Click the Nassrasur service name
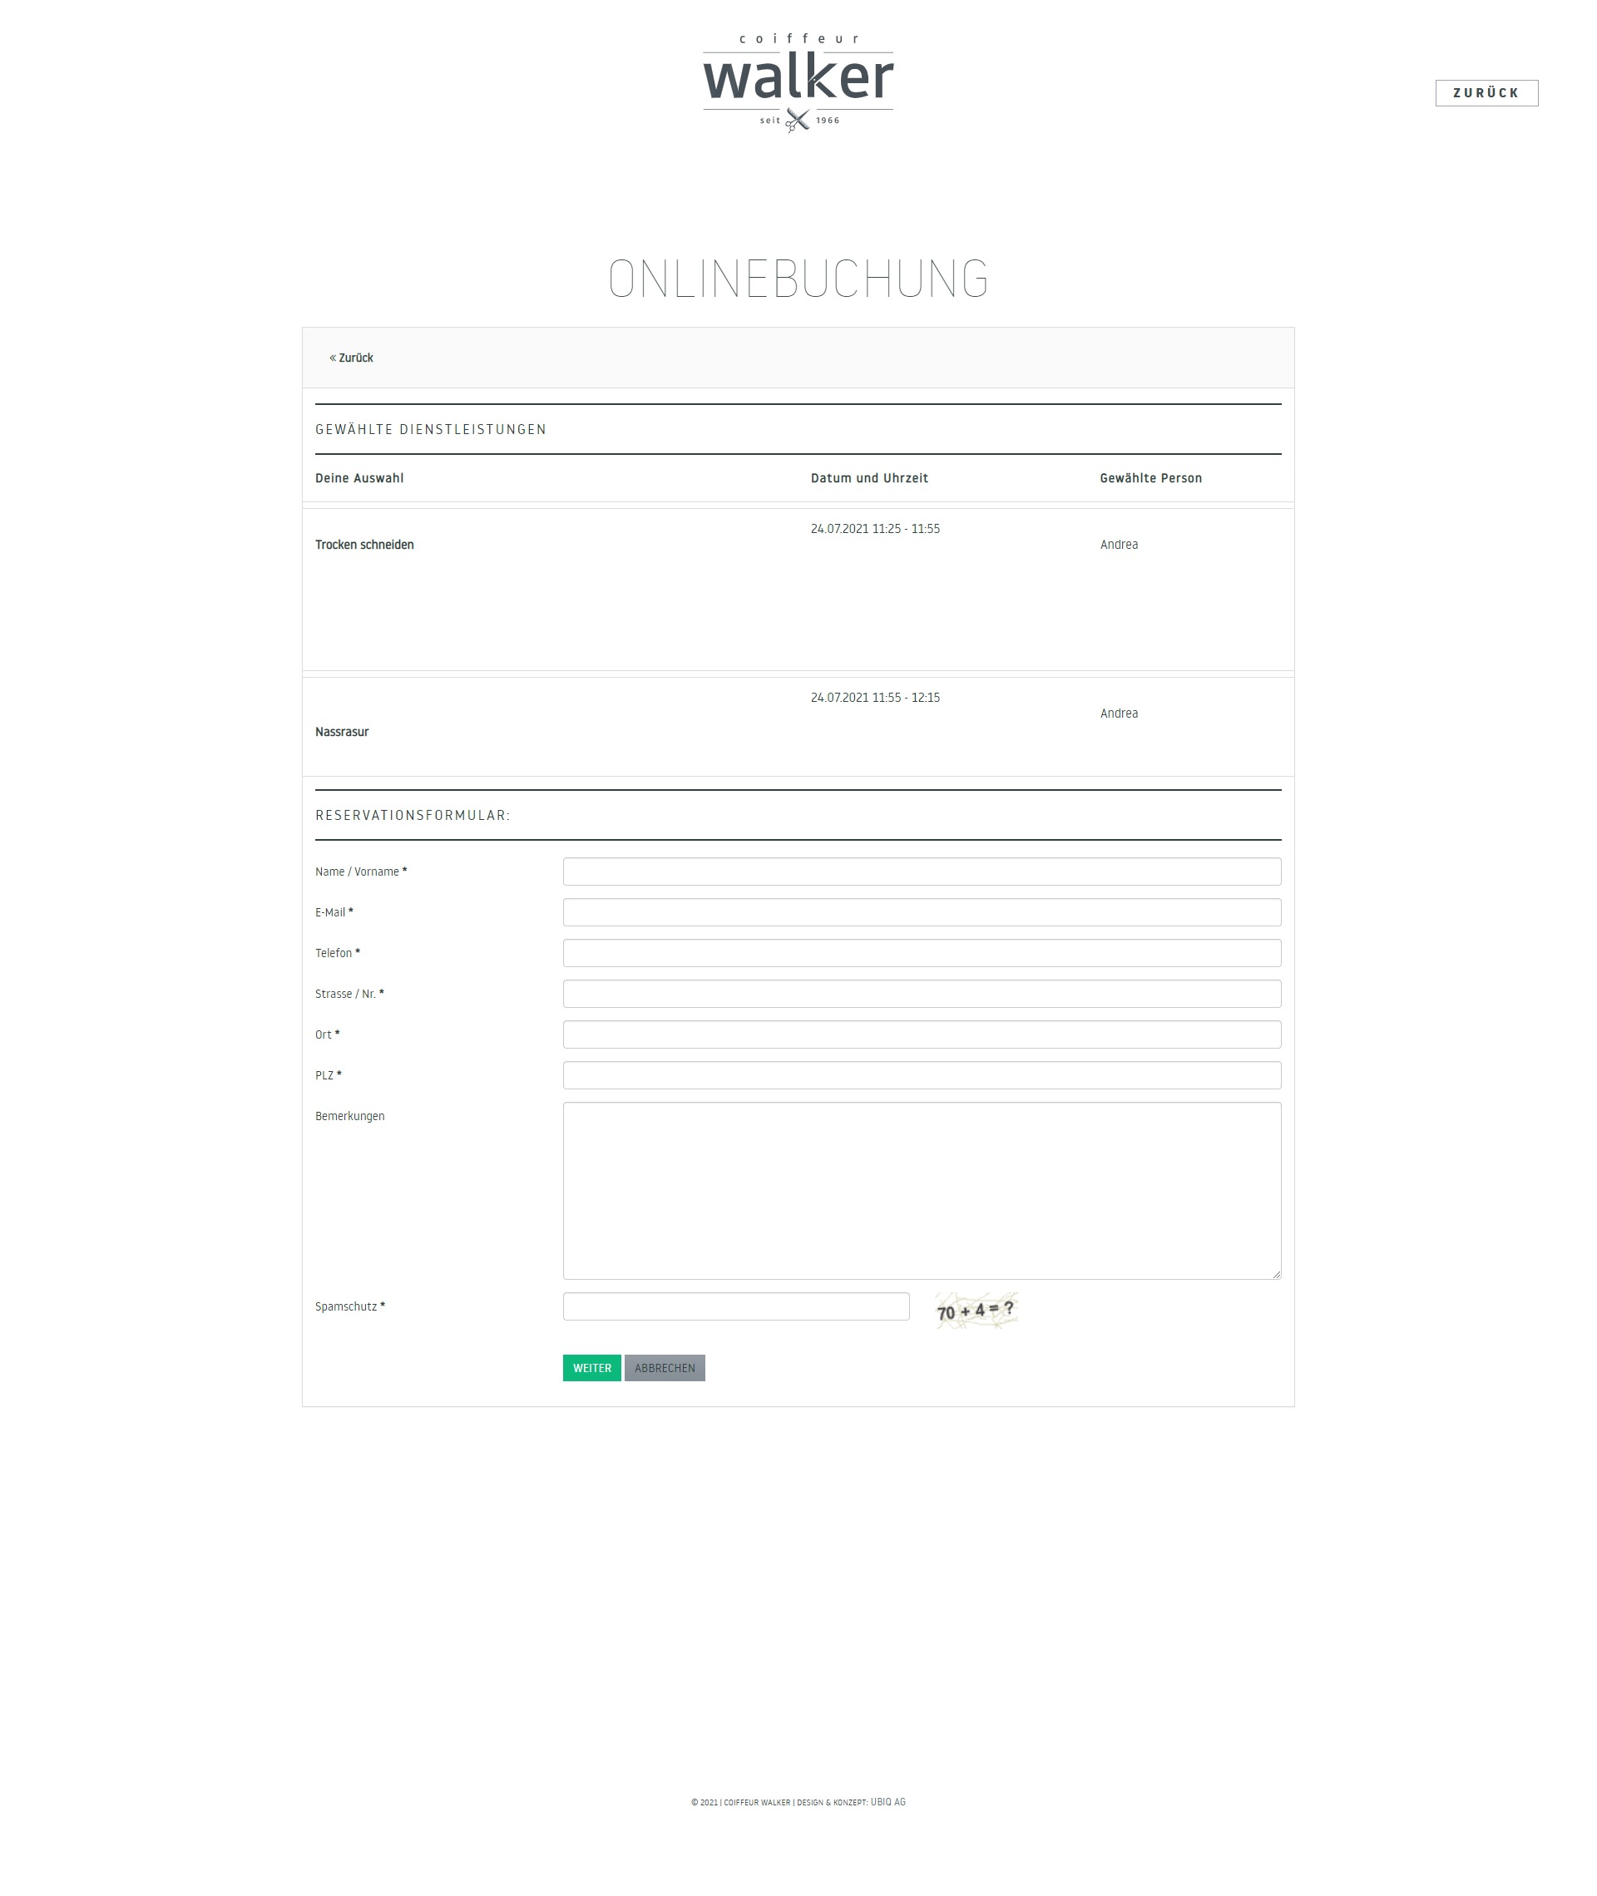Image resolution: width=1597 pixels, height=1896 pixels. pyautogui.click(x=341, y=731)
